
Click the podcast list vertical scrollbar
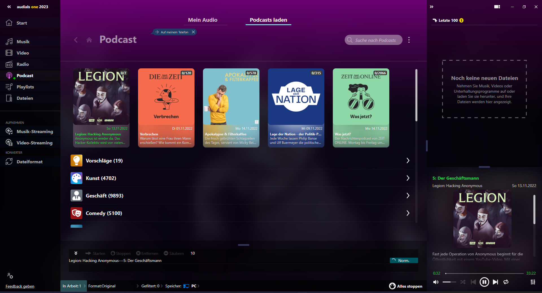(x=416, y=95)
